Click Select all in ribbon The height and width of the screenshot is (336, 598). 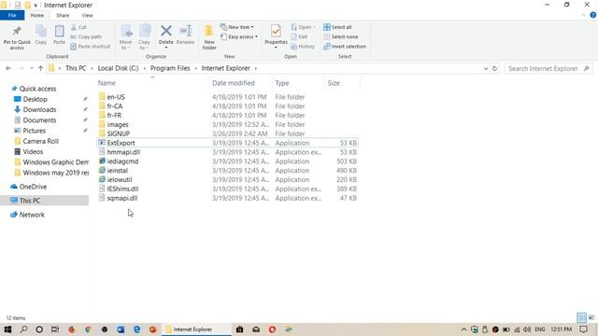point(337,27)
